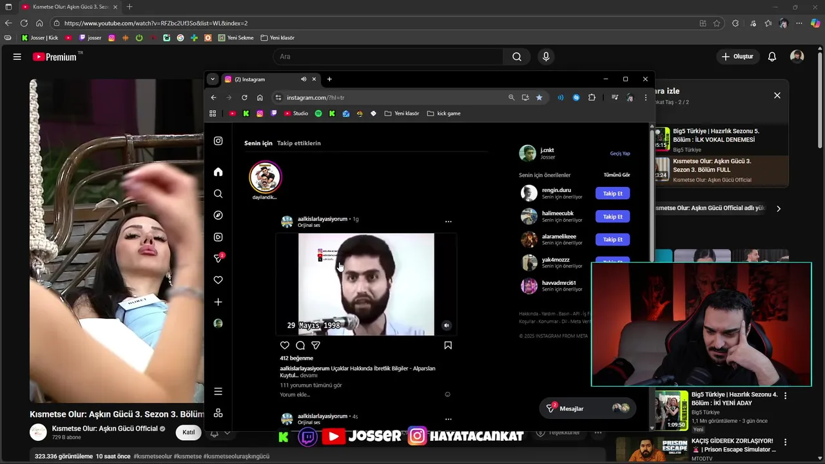The image size is (825, 464).
Task: Open Instagram More menu icon in the sidebar
Action: tap(218, 391)
